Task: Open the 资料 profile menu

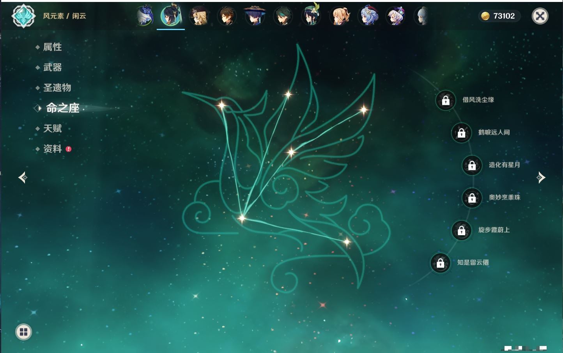Action: 52,149
